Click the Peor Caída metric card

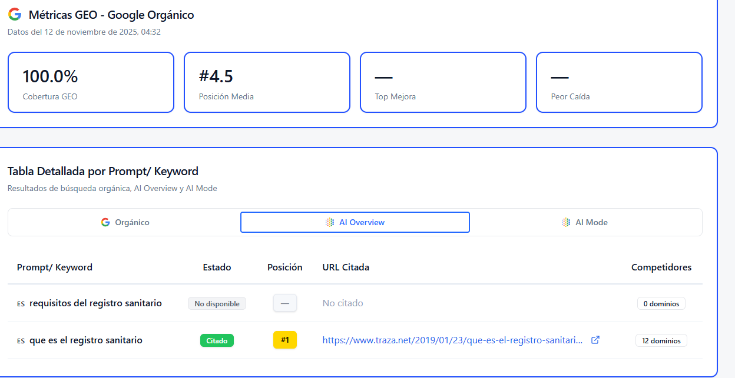pos(619,82)
